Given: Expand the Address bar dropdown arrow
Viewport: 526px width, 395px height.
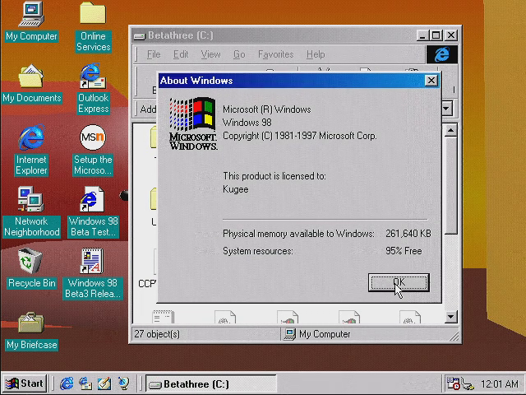Looking at the screenshot, I should point(446,109).
